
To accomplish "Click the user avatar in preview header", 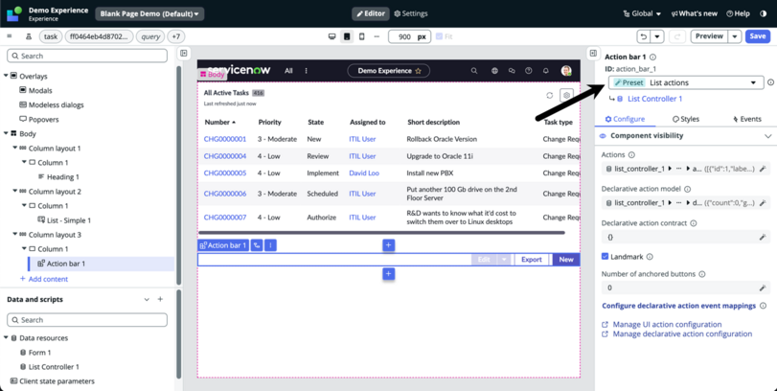I will coord(566,71).
